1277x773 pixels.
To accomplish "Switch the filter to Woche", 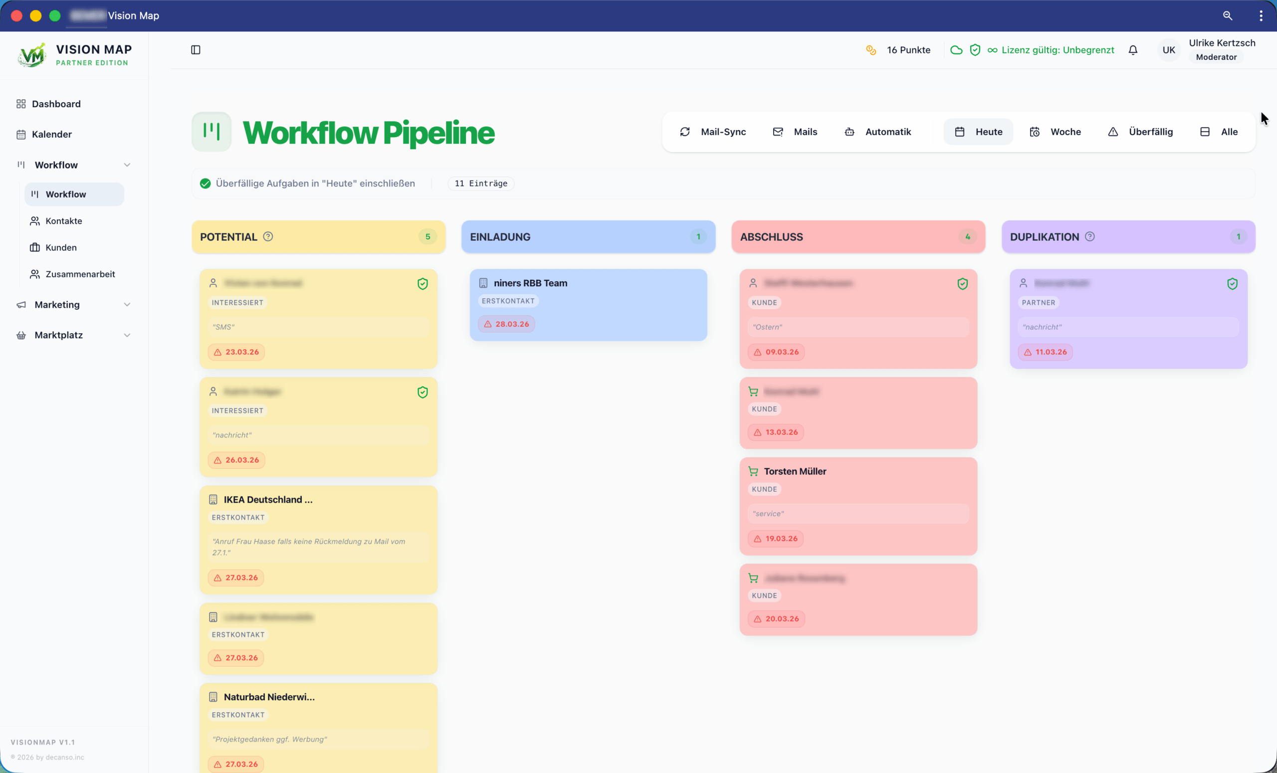I will pos(1055,132).
